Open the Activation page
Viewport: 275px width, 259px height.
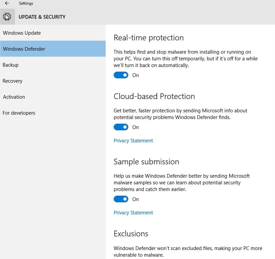coord(53,97)
